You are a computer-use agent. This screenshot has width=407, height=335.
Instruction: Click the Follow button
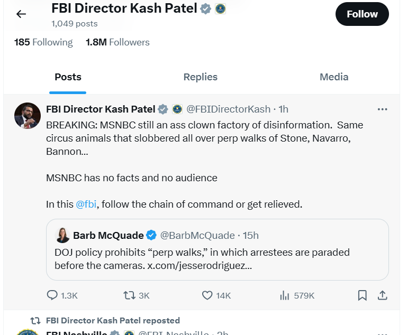362,14
